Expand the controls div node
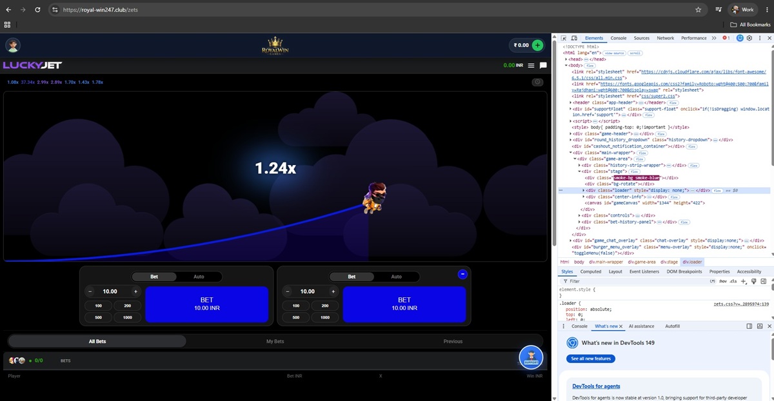774x401 pixels. pyautogui.click(x=579, y=215)
